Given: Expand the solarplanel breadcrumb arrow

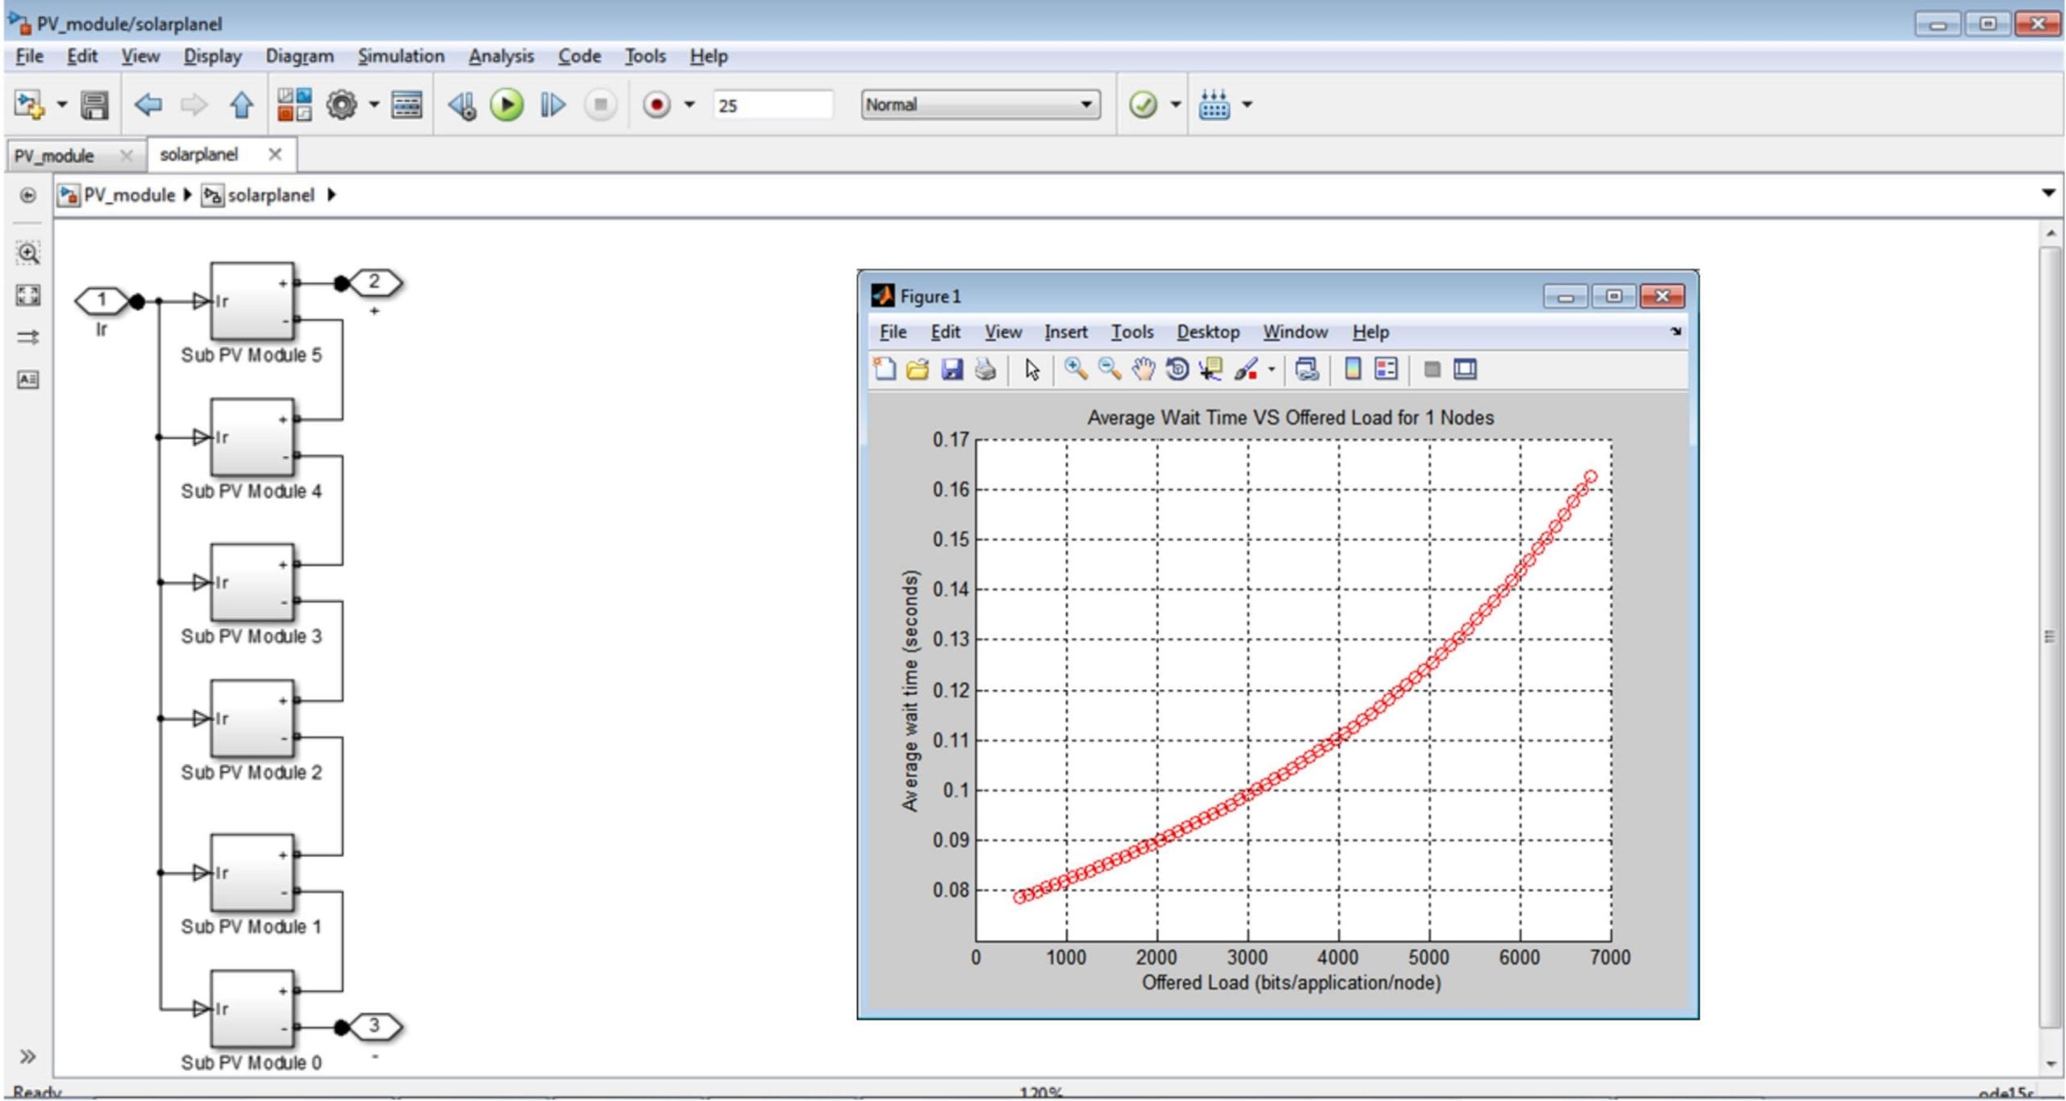Looking at the screenshot, I should 331,195.
